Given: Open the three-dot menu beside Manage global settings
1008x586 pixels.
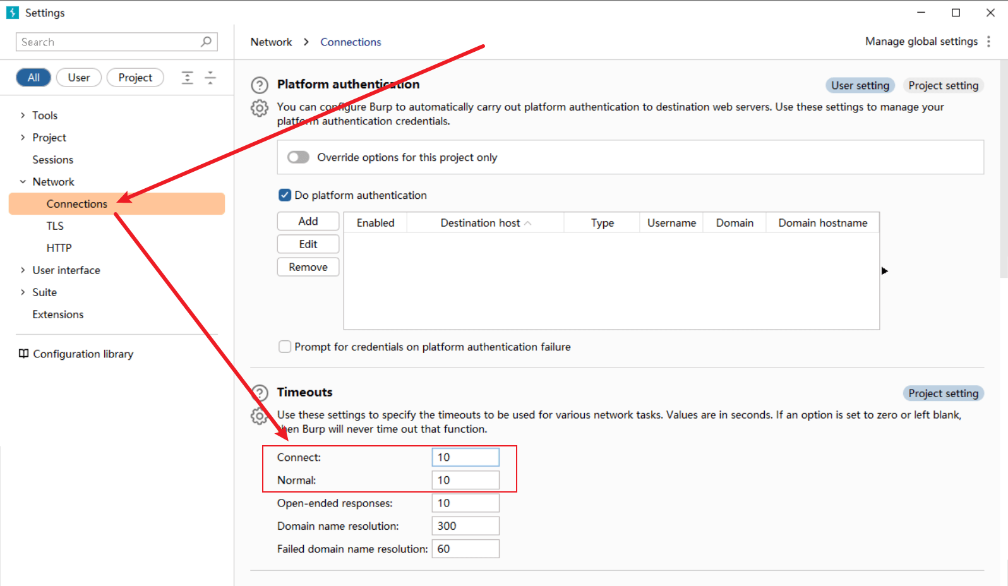Looking at the screenshot, I should pos(988,42).
